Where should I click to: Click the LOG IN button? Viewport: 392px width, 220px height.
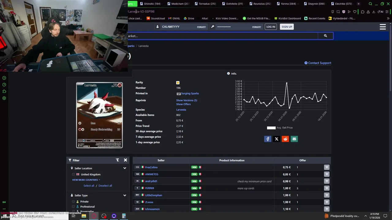click(x=271, y=27)
